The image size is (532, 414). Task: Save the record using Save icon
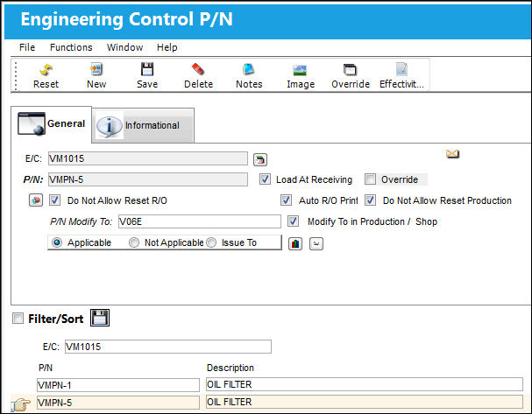click(147, 69)
